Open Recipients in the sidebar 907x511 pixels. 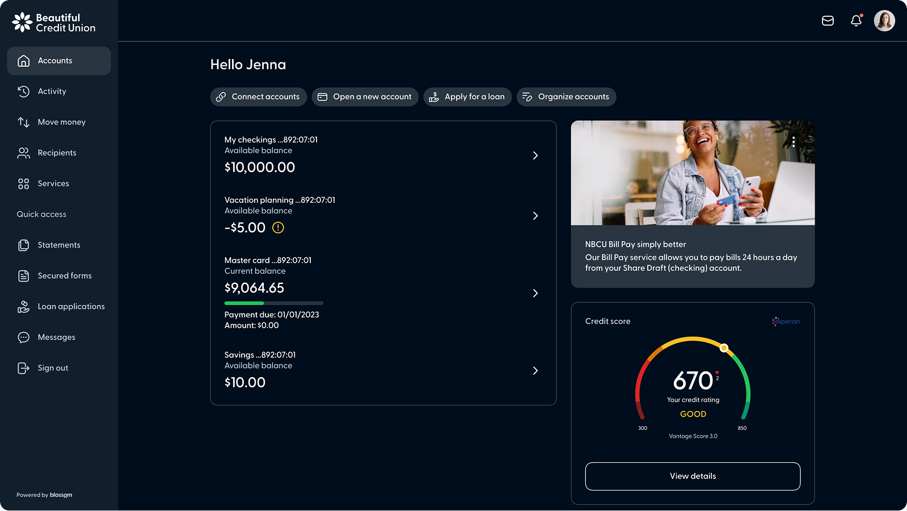point(59,153)
